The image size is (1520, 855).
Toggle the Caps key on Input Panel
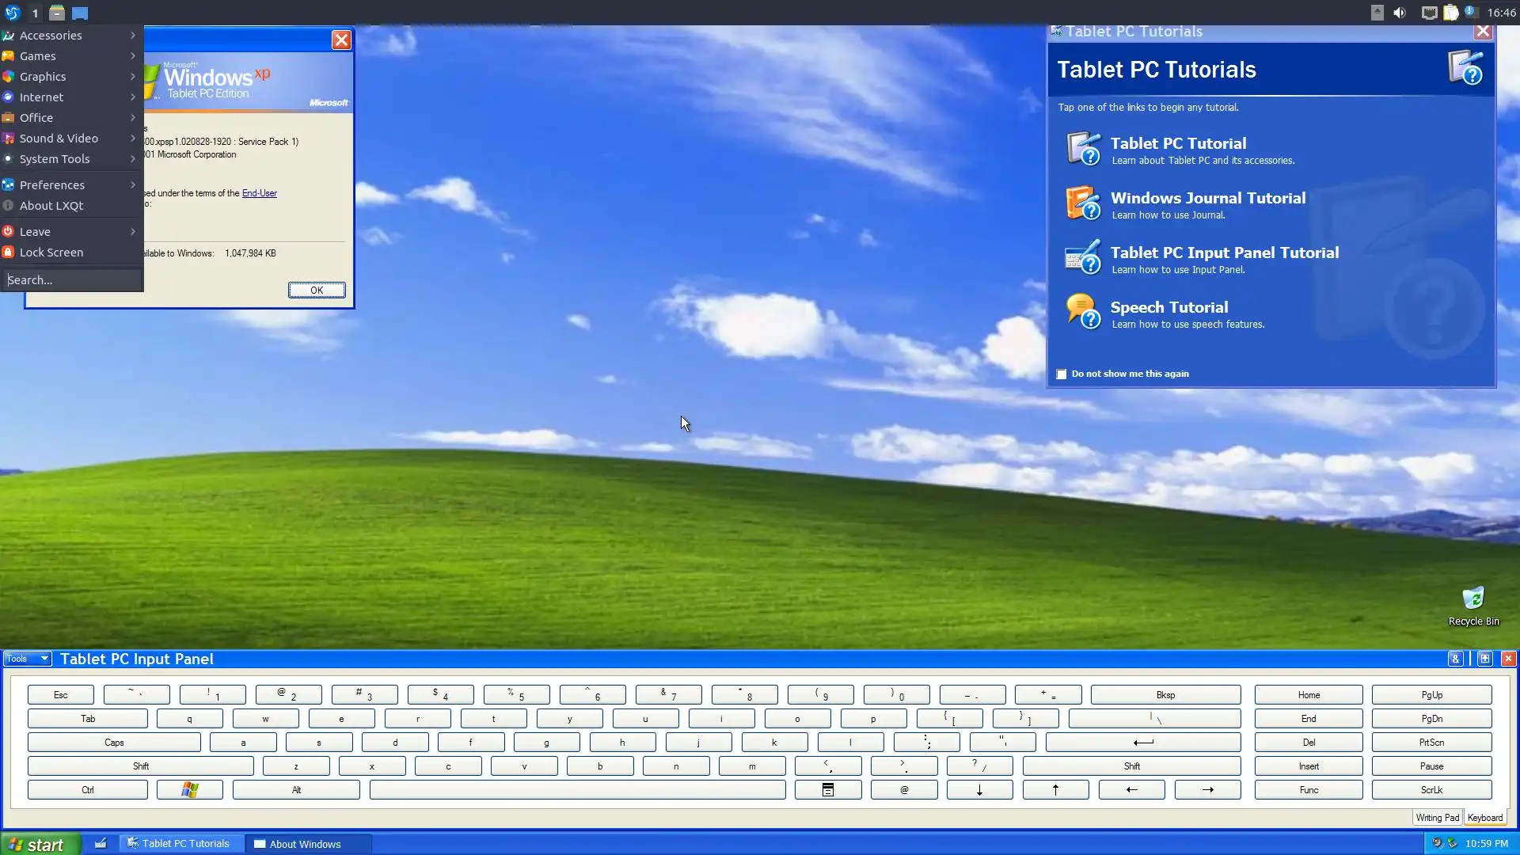114,743
